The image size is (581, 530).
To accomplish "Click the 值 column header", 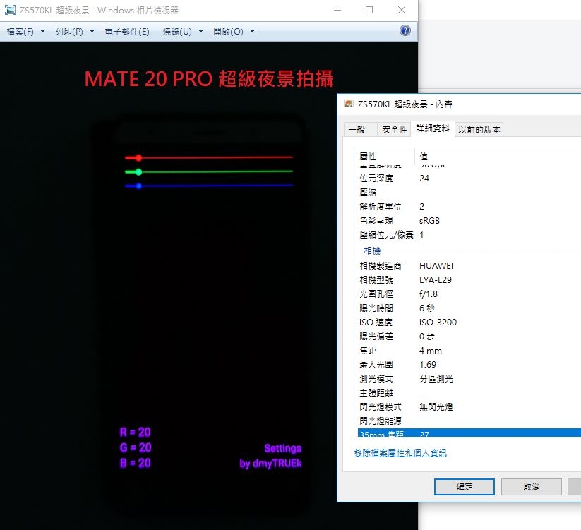I will click(x=498, y=156).
